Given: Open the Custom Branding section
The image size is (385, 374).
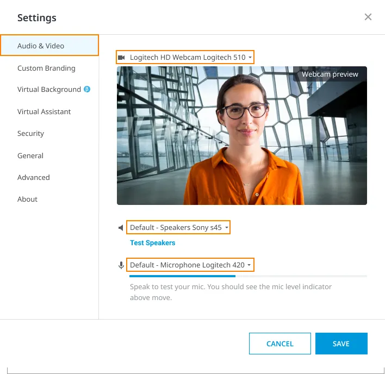Looking at the screenshot, I should (x=46, y=68).
